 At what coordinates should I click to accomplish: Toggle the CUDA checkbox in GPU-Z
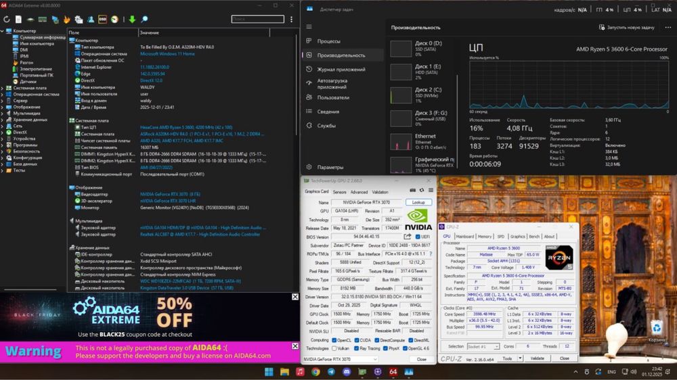[x=357, y=340]
